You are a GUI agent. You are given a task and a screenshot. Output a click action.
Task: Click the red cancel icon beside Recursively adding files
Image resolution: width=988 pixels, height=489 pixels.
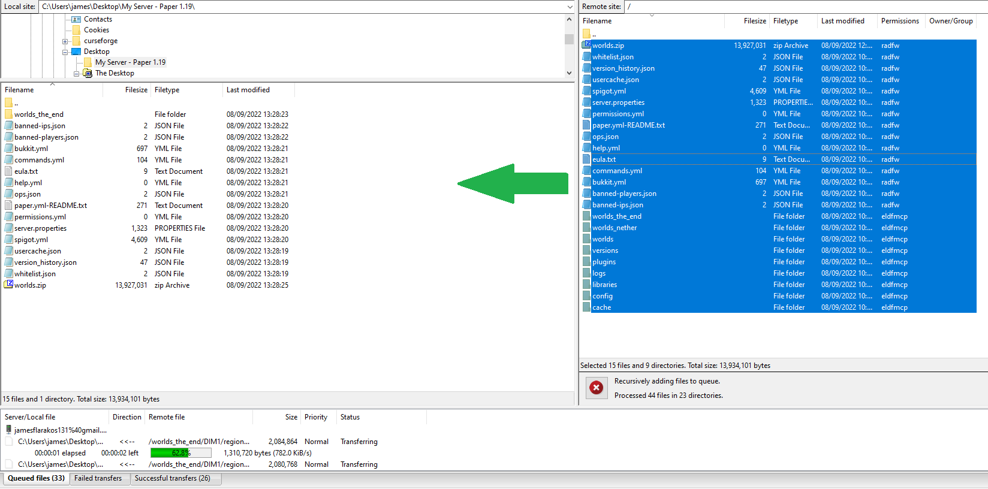click(x=596, y=388)
